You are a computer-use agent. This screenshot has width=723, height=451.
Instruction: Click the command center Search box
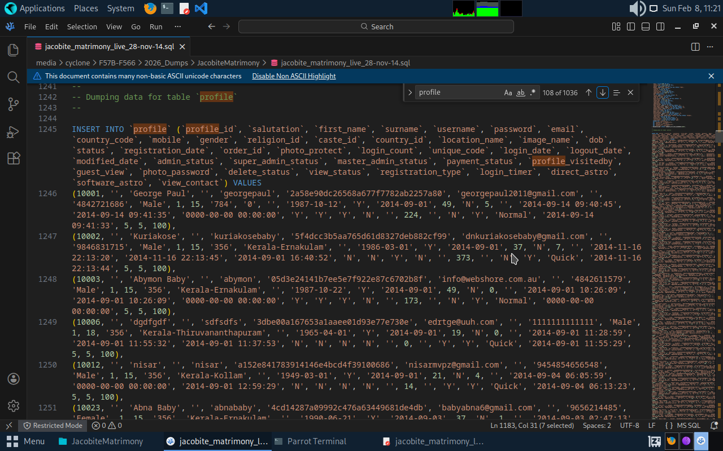376,26
